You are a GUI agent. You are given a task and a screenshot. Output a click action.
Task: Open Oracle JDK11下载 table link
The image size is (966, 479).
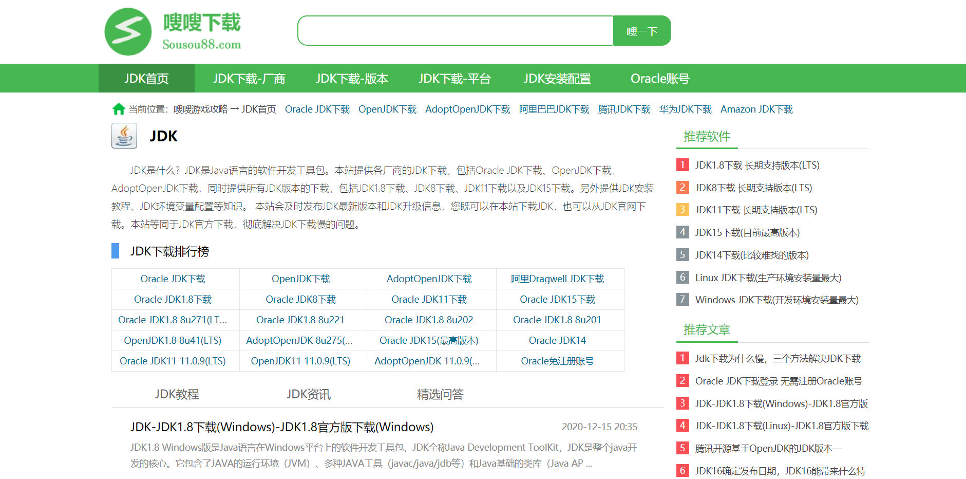pos(429,299)
